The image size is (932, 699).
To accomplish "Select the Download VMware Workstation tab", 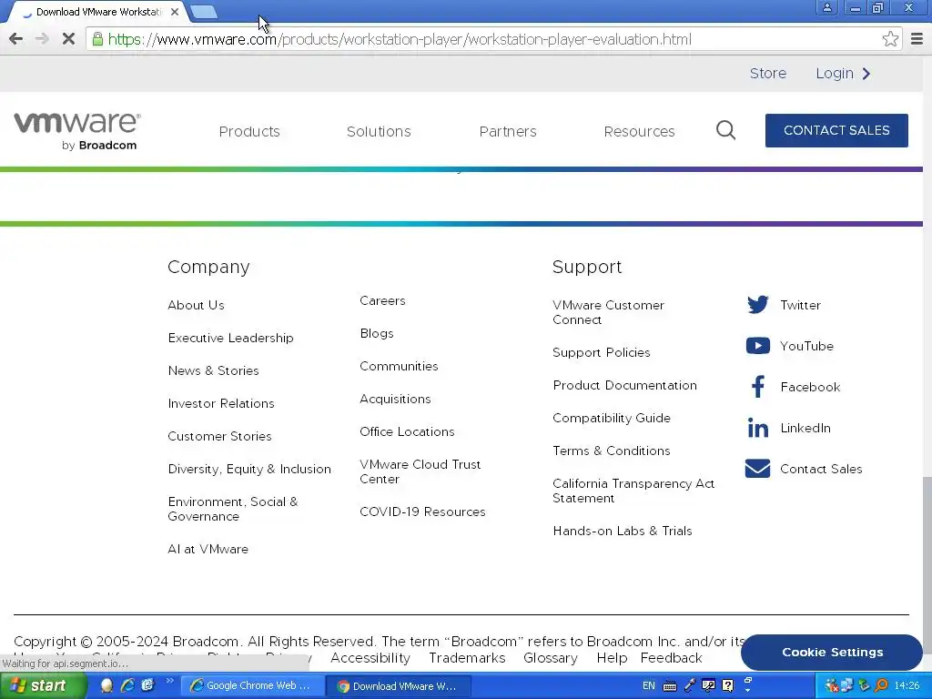I will tap(98, 11).
